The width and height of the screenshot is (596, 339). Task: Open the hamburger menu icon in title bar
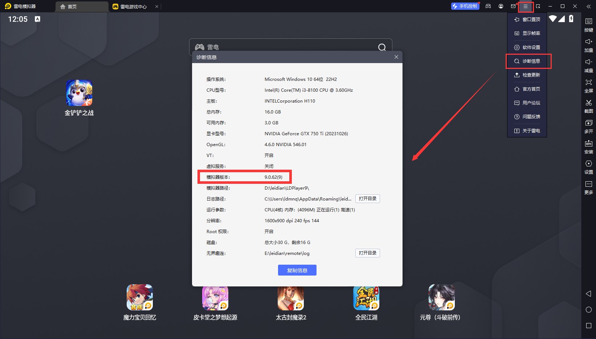(x=526, y=7)
